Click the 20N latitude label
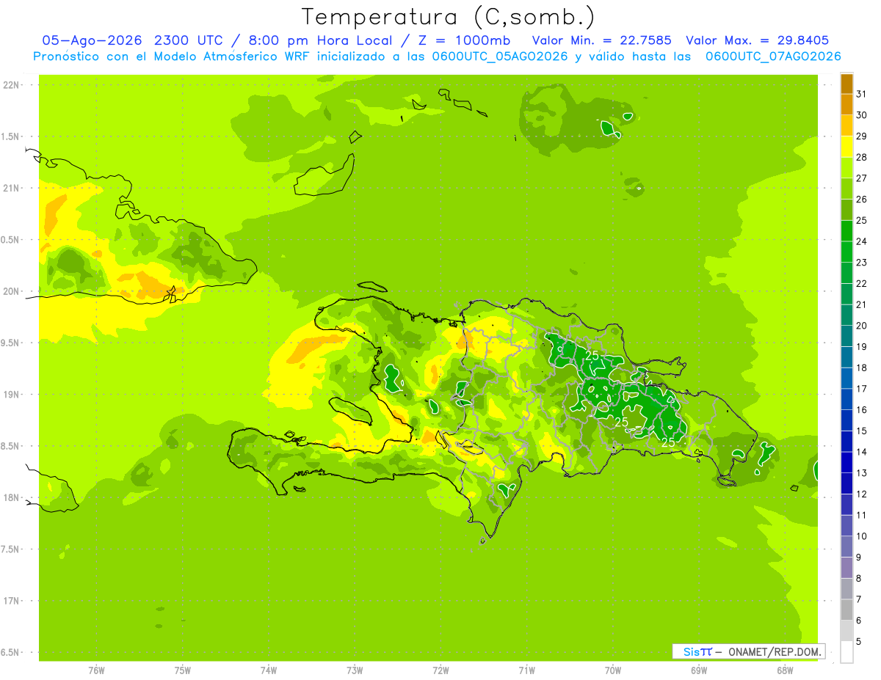This screenshot has width=881, height=680. coord(12,291)
